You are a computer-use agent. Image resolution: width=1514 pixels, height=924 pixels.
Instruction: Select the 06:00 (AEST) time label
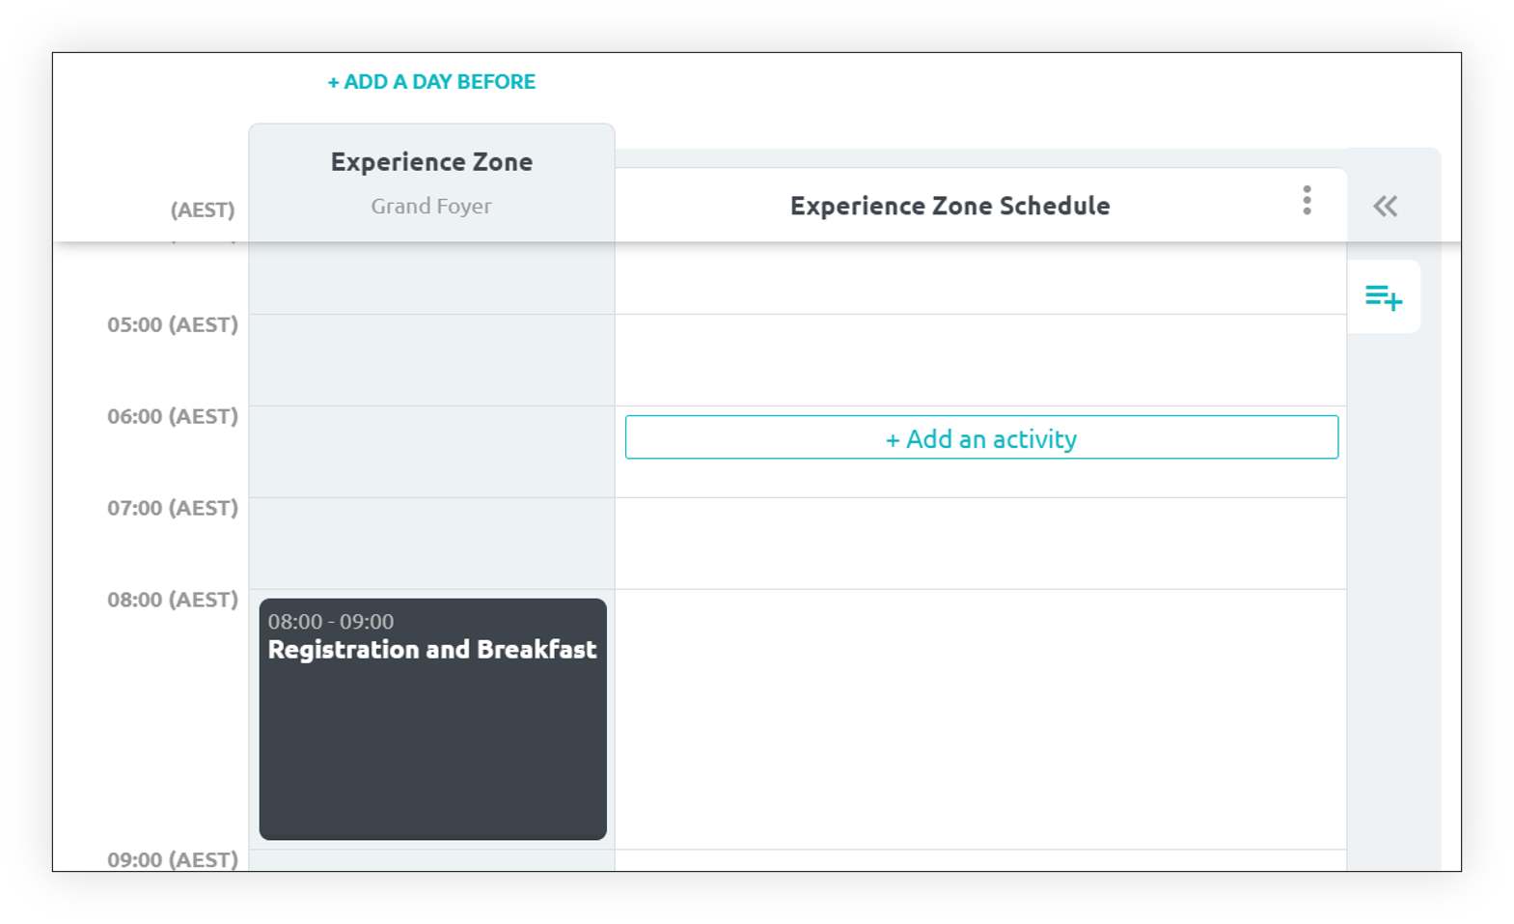pos(173,416)
